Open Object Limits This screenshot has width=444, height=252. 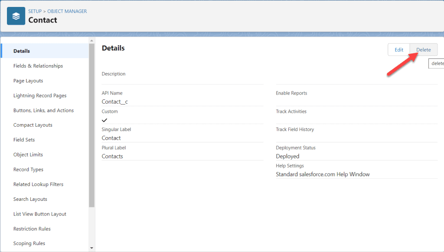(x=28, y=154)
